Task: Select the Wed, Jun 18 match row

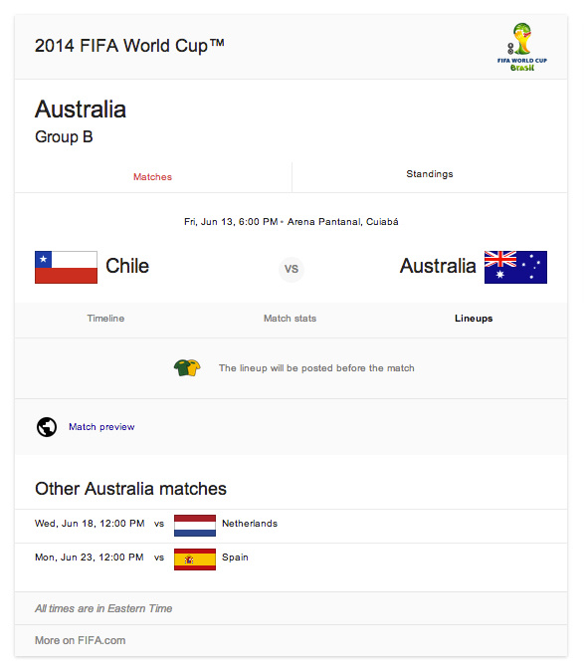Action: tap(292, 526)
